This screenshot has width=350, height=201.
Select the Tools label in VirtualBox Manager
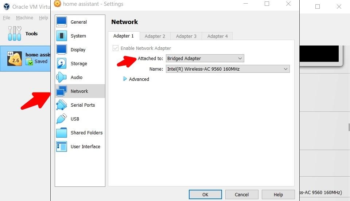(31, 33)
